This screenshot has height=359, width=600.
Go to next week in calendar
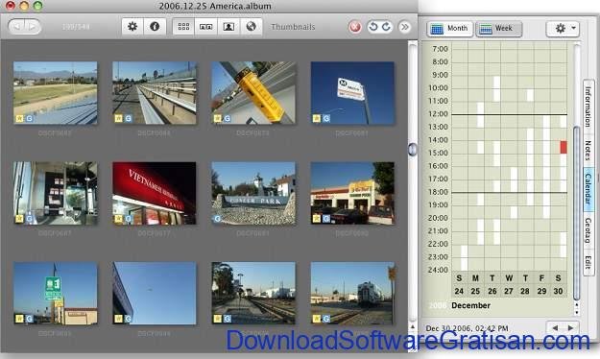point(570,328)
